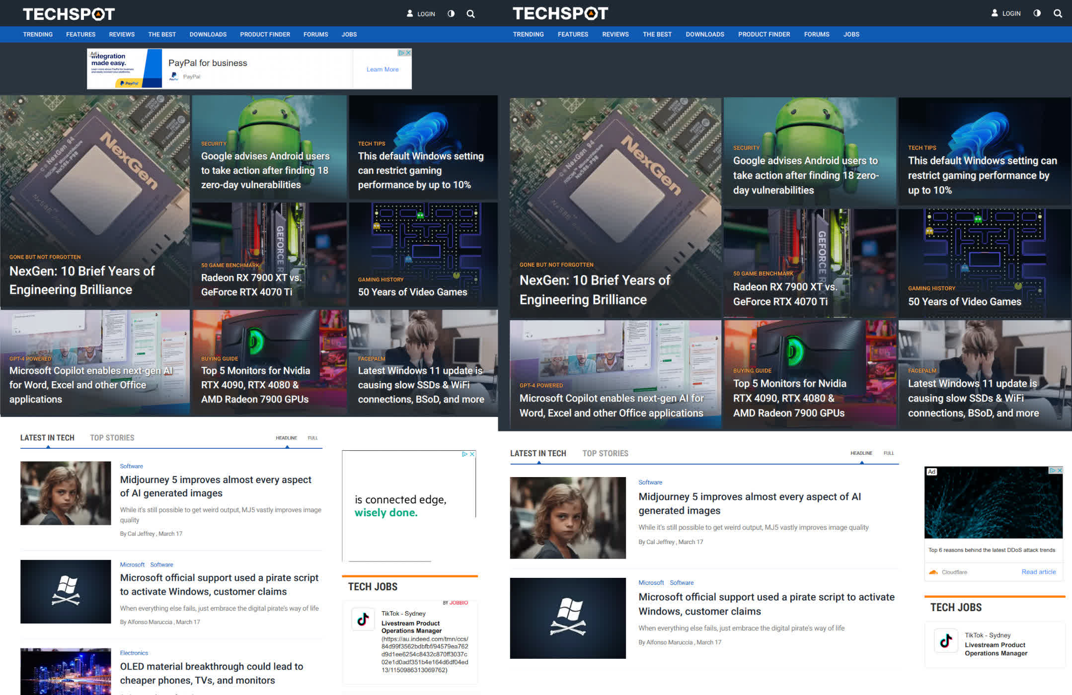The height and width of the screenshot is (695, 1072).
Task: Open TRENDING in the left navigation bar
Action: pos(38,34)
